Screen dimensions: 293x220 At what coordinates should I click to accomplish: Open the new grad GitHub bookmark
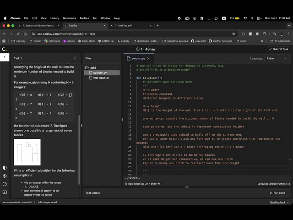[198, 41]
